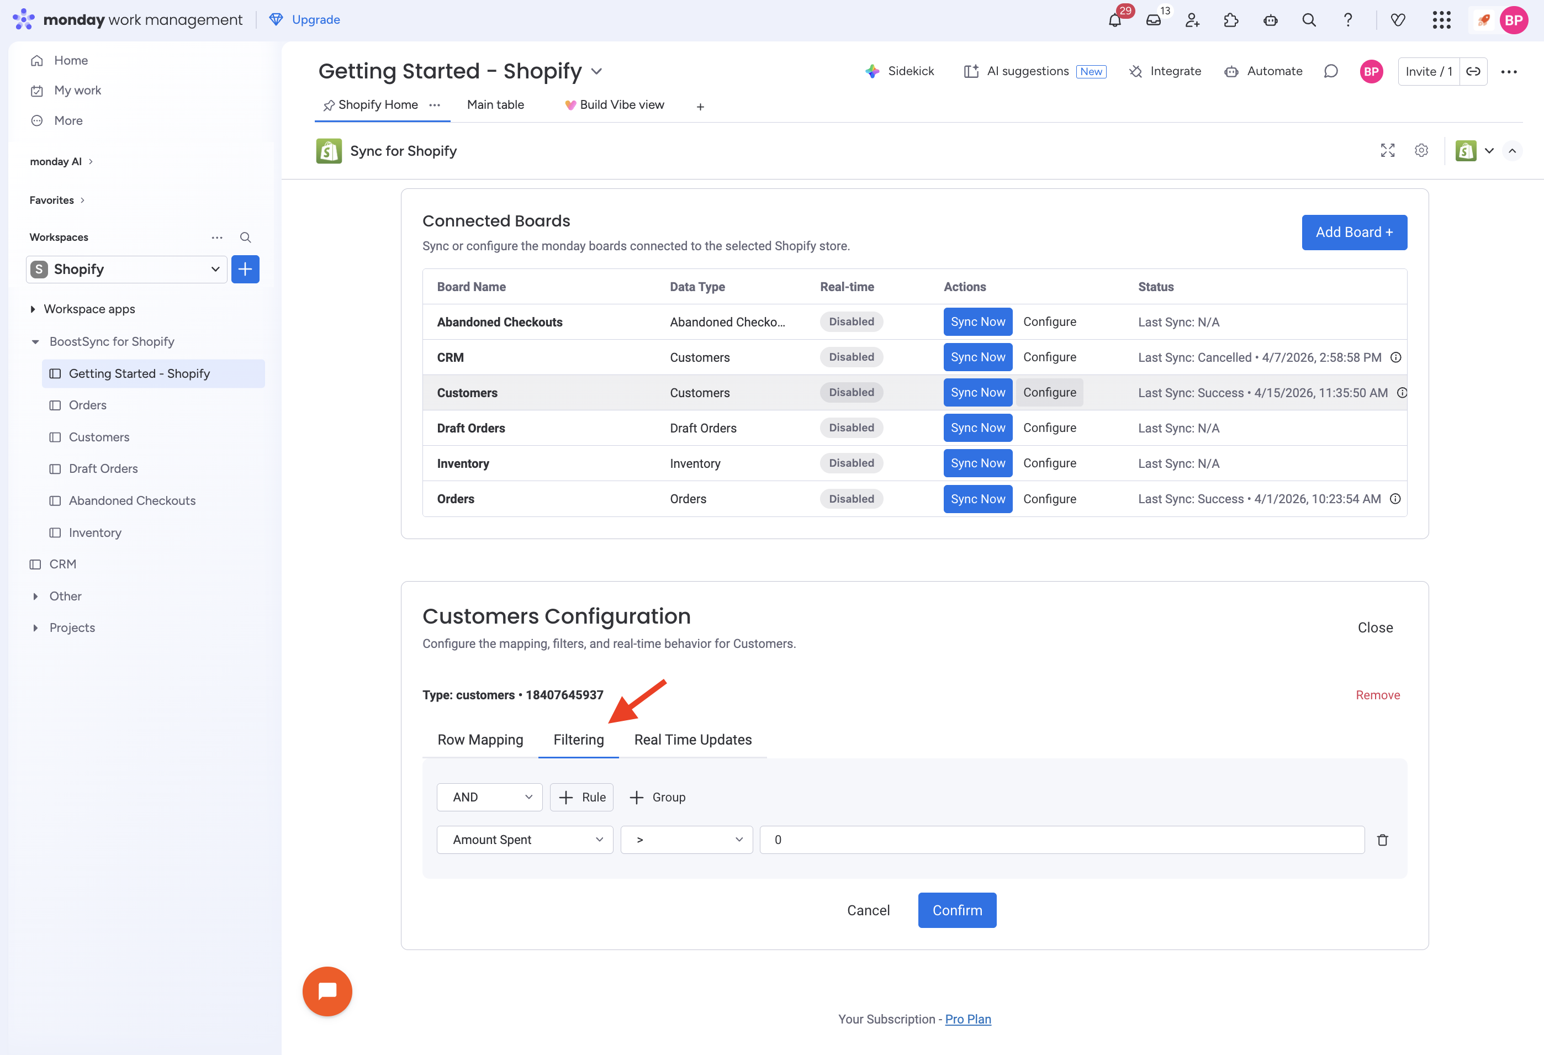Screen dimensions: 1544x1055
Task: Switch to Real Time Updates tab
Action: point(693,740)
